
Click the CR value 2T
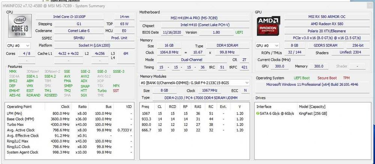[x=244, y=60]
